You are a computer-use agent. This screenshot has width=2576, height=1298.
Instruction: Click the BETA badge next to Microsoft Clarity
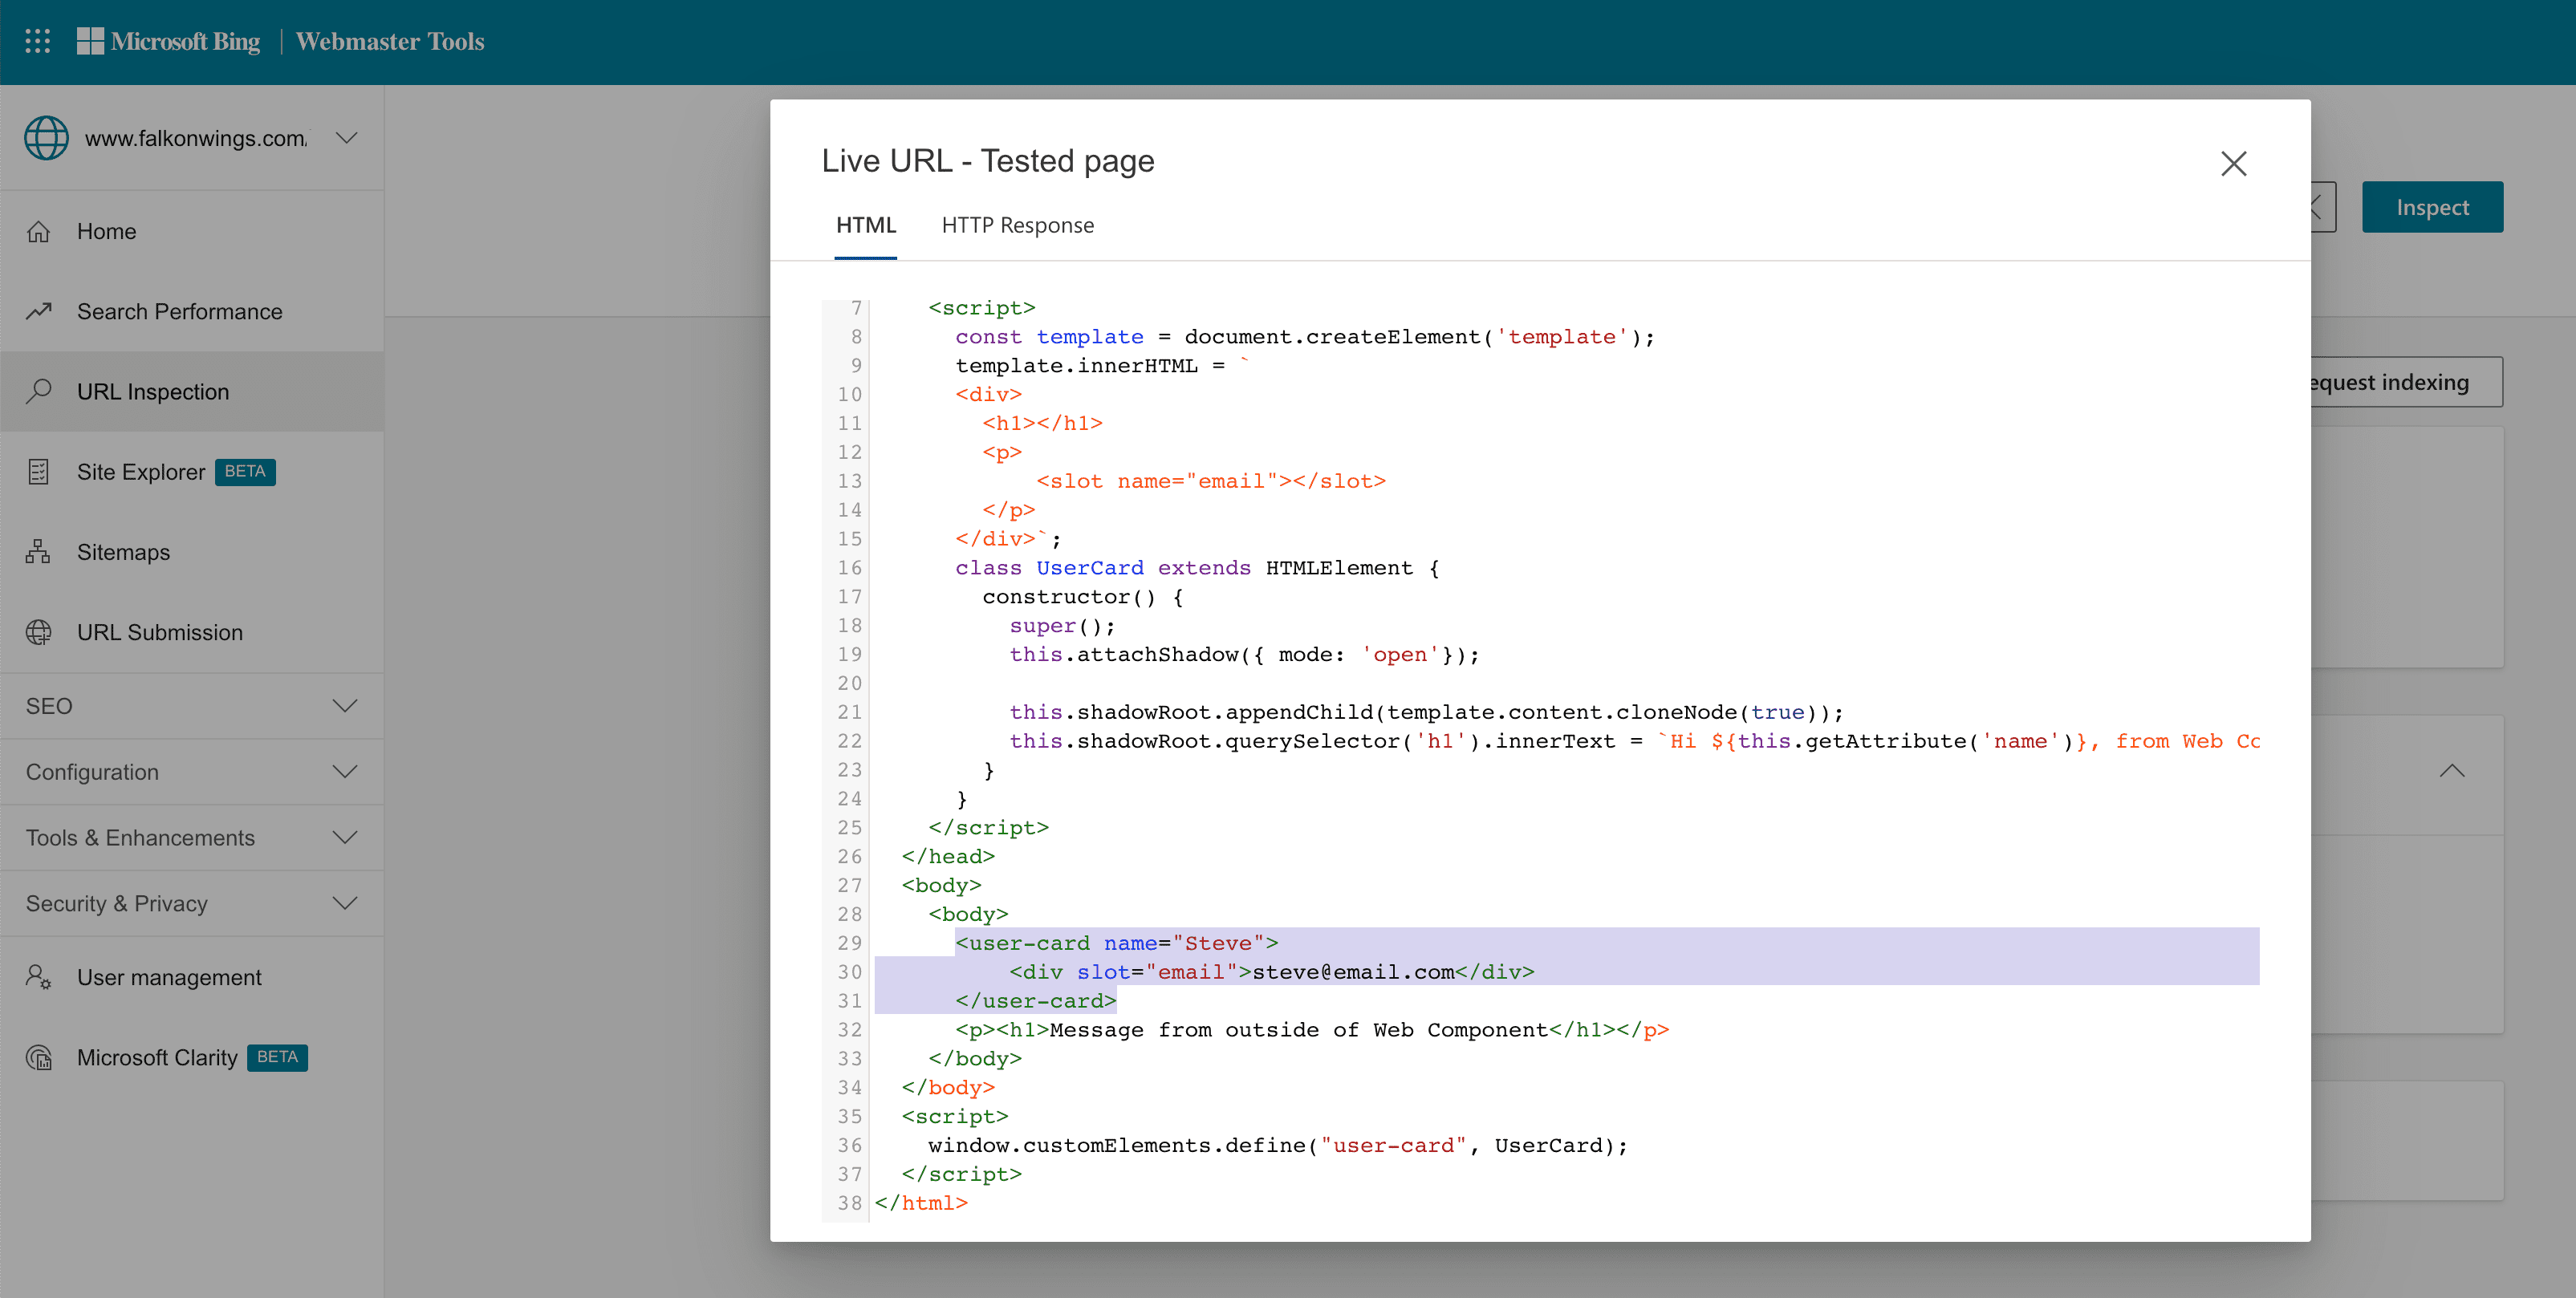[277, 1057]
